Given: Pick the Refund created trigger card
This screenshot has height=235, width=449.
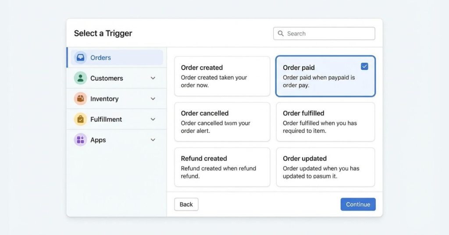Looking at the screenshot, I should click(222, 167).
